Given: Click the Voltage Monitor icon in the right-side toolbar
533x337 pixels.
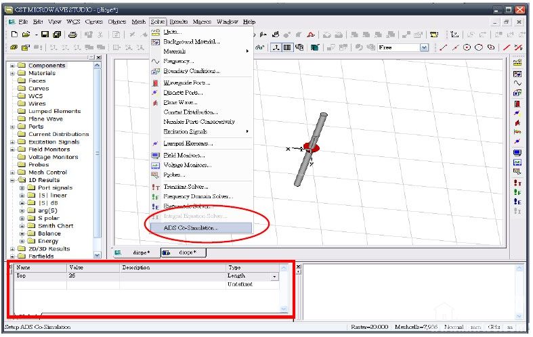Looking at the screenshot, I should (x=517, y=162).
